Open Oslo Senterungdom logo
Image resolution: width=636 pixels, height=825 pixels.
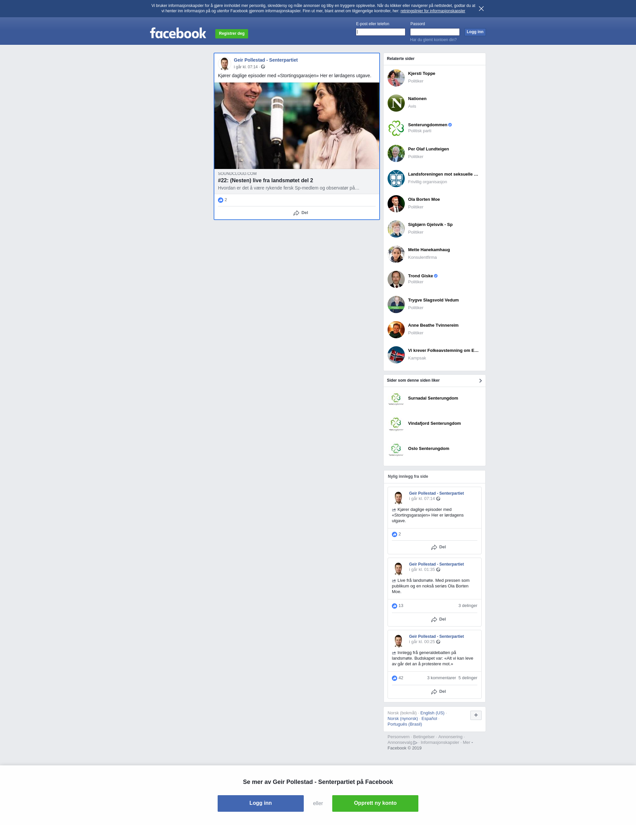(396, 450)
